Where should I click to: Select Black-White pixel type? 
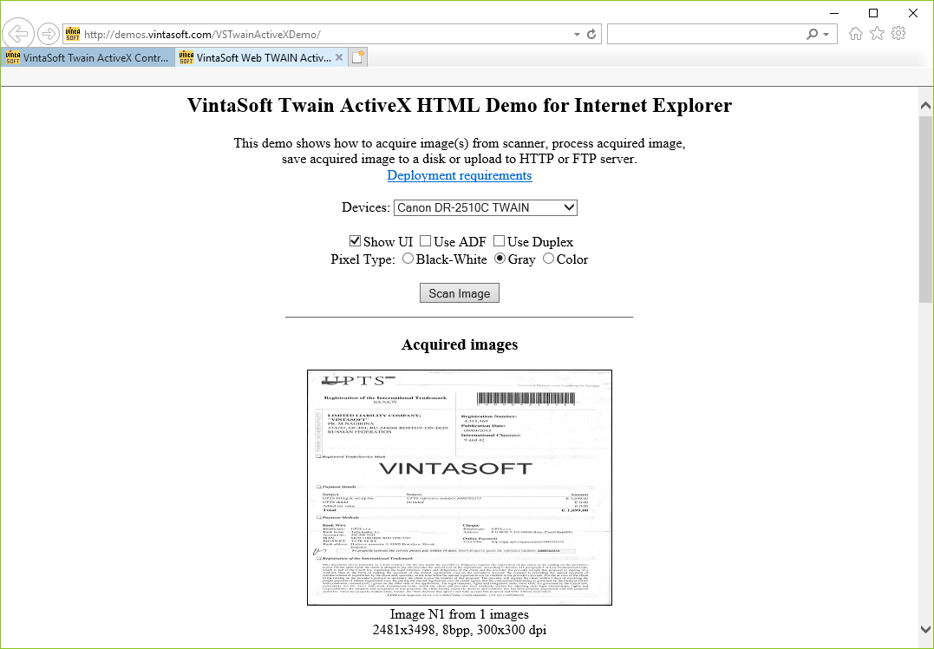point(408,259)
